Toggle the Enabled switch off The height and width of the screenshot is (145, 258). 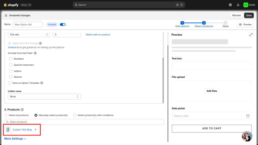pyautogui.click(x=63, y=25)
